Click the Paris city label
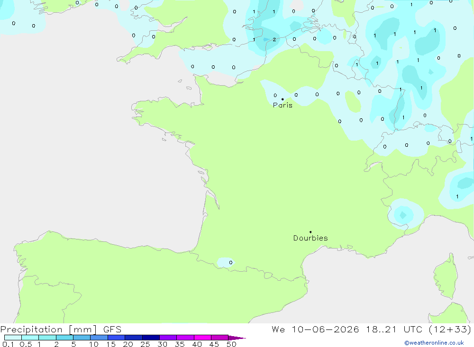Viewport: 474px width, 347px height. (283, 105)
